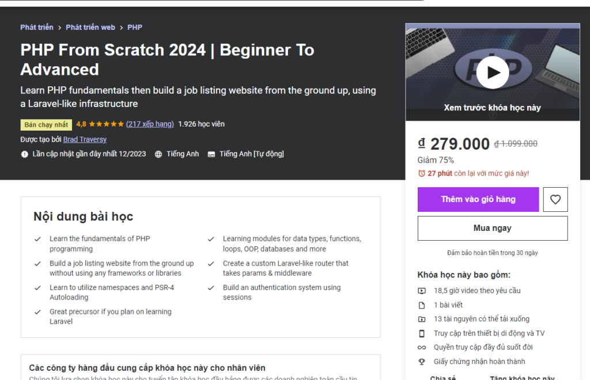Click the closed captions icon

coord(211,154)
